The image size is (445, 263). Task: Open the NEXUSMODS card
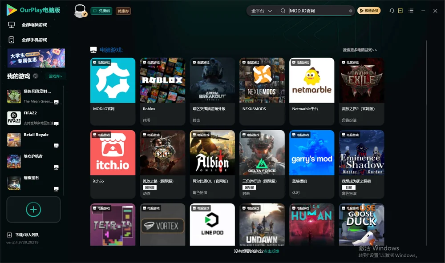pyautogui.click(x=262, y=91)
